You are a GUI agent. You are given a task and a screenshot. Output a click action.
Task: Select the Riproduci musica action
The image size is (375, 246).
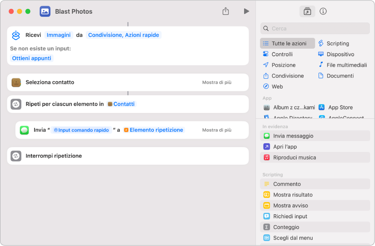pos(294,158)
